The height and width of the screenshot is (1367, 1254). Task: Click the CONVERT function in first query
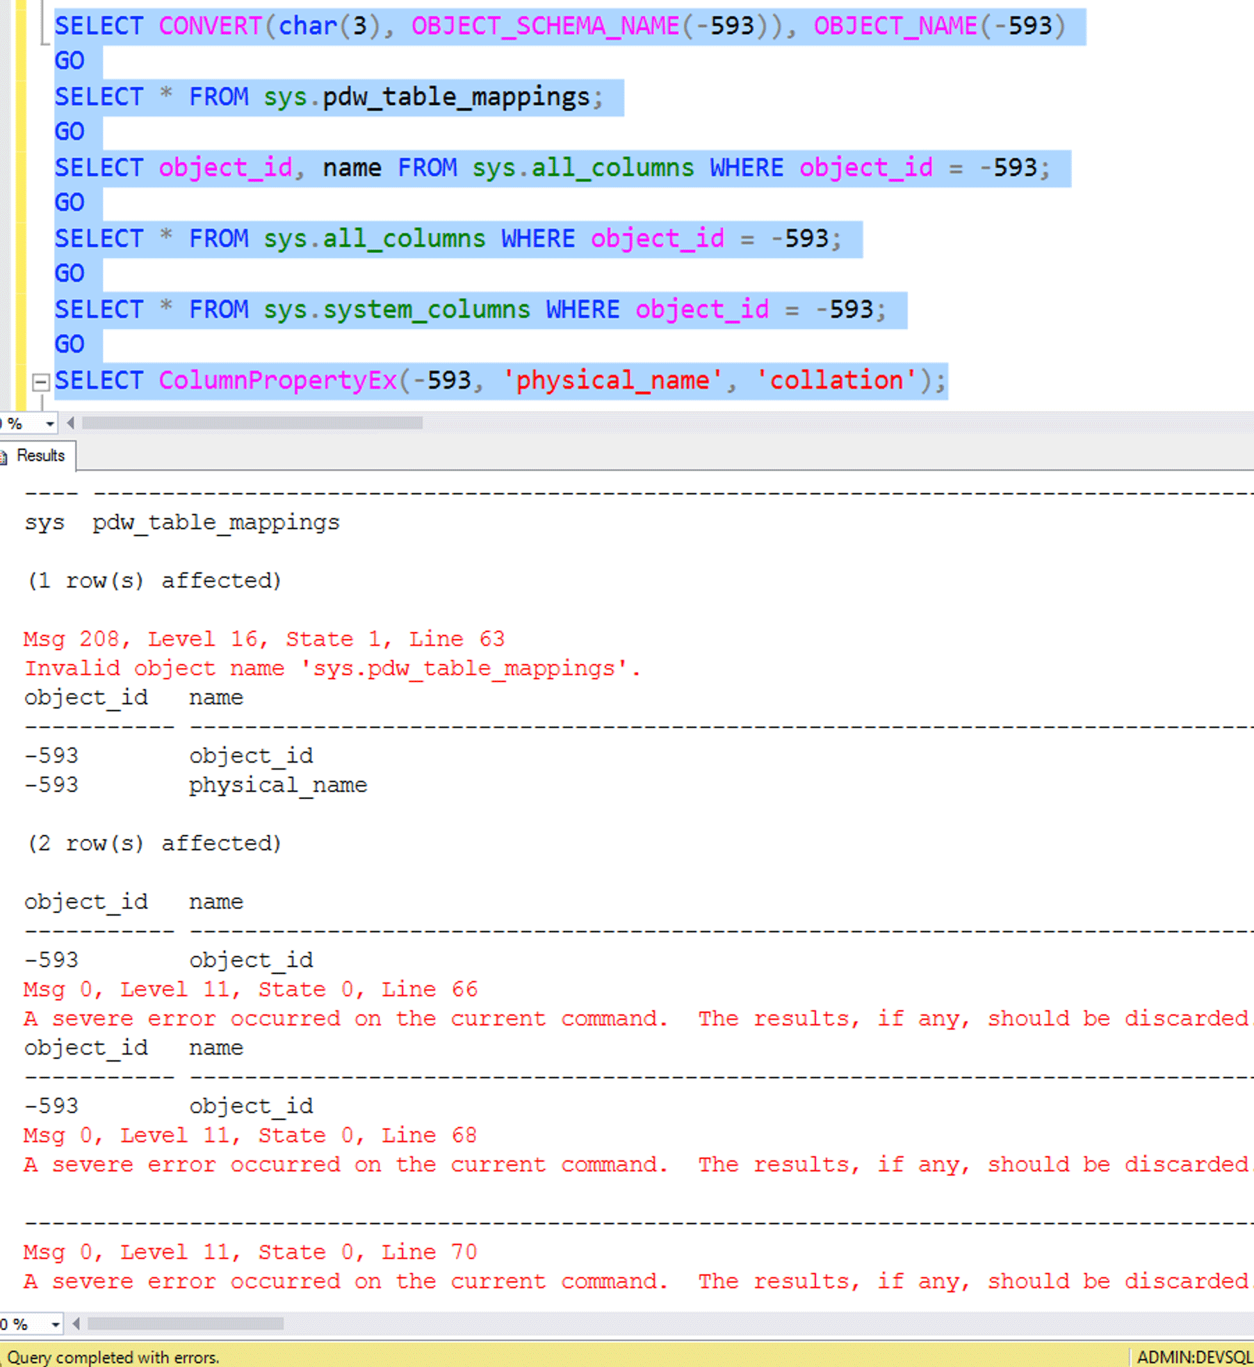(x=210, y=26)
